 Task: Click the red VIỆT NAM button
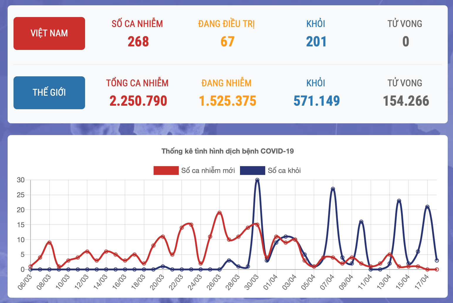(49, 33)
